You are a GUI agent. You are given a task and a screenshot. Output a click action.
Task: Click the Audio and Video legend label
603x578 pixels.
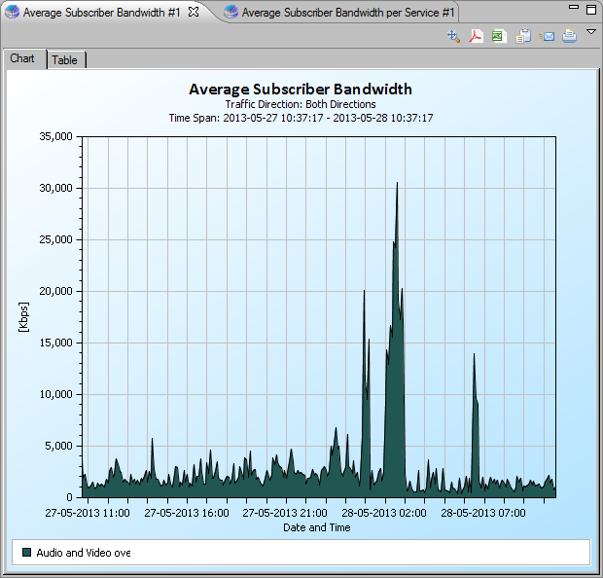pyautogui.click(x=84, y=553)
